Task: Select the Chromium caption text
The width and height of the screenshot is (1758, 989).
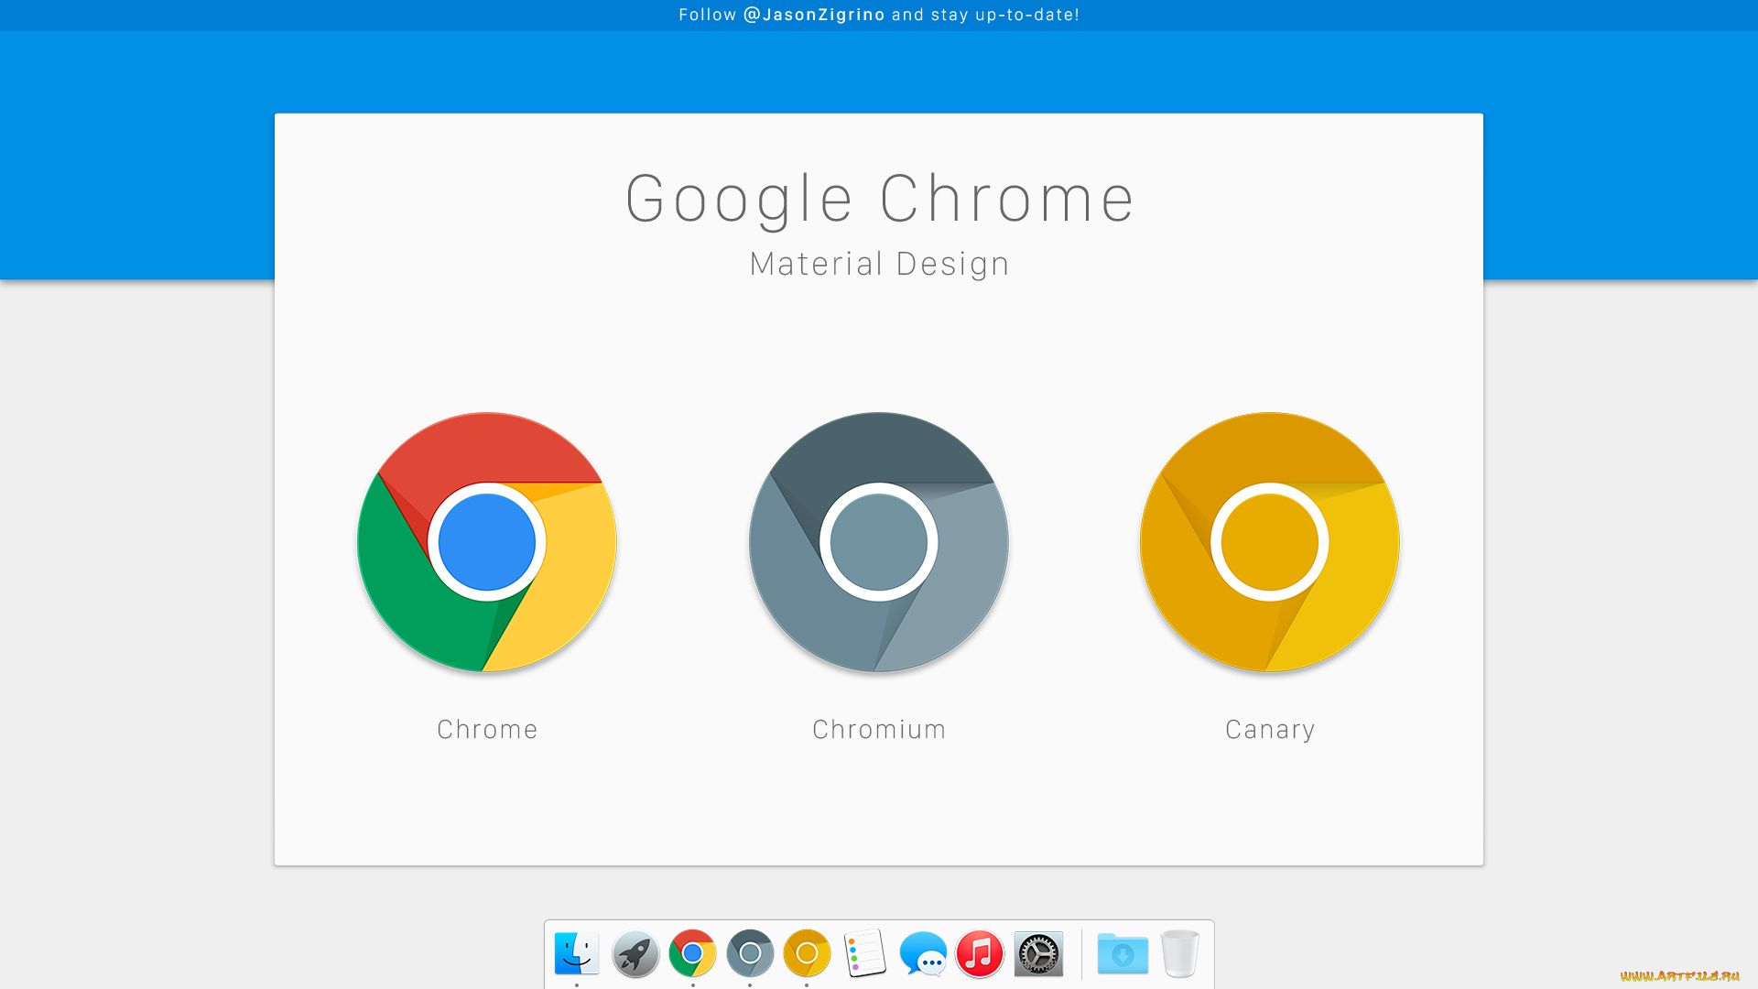Action: [x=878, y=729]
